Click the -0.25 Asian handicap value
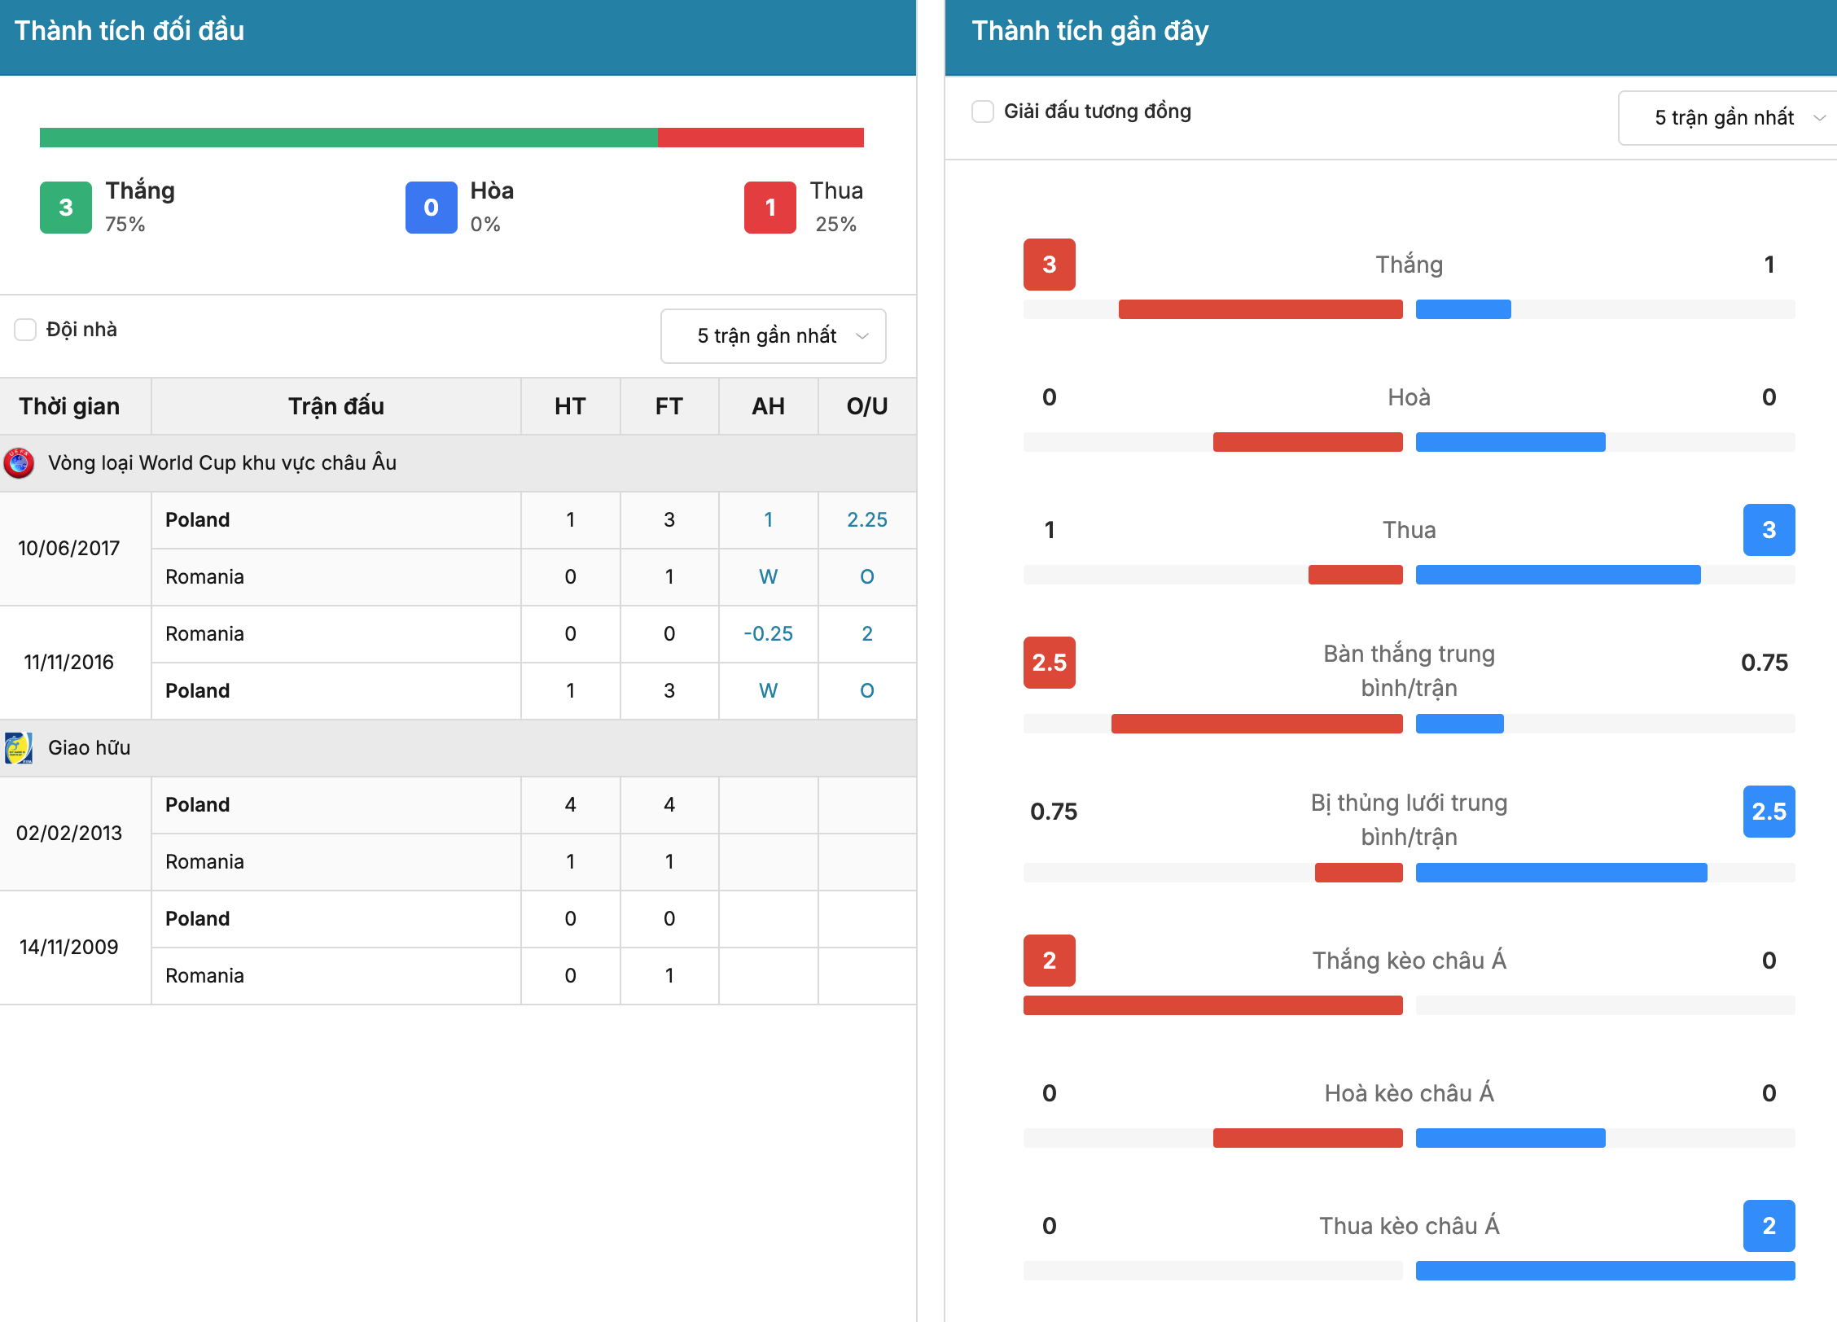 [x=768, y=633]
